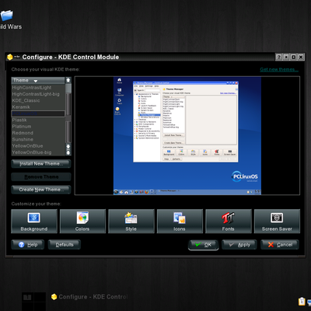Sort list by Theme column header

click(x=38, y=80)
